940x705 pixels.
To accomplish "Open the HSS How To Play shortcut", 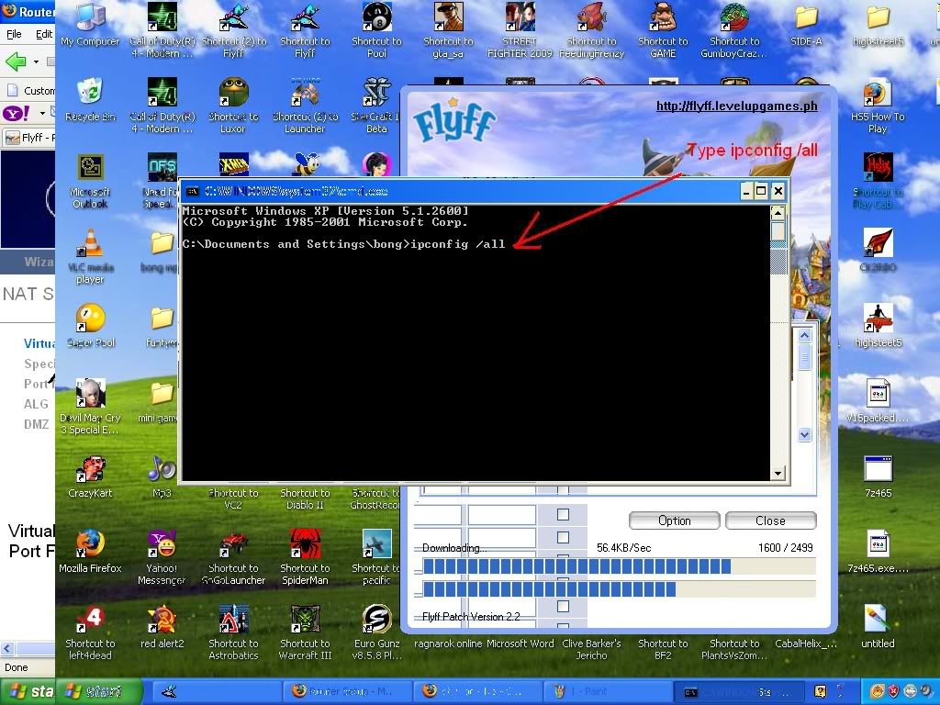I will (x=878, y=94).
